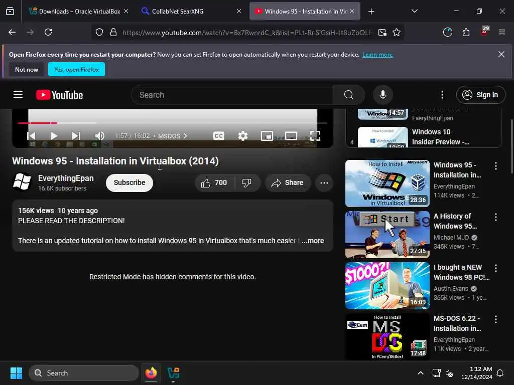The height and width of the screenshot is (385, 514).
Task: Open the EverythingEpan channel avatar
Action: 22,182
